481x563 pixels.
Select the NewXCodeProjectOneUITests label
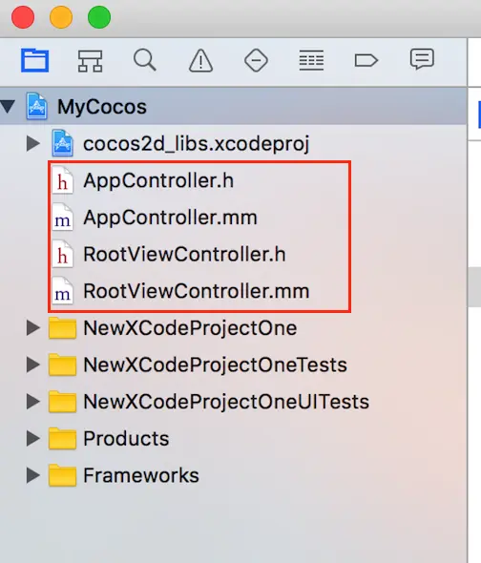pos(226,402)
